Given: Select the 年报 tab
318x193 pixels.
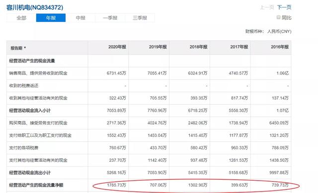Looking at the screenshot, I should click(51, 18).
